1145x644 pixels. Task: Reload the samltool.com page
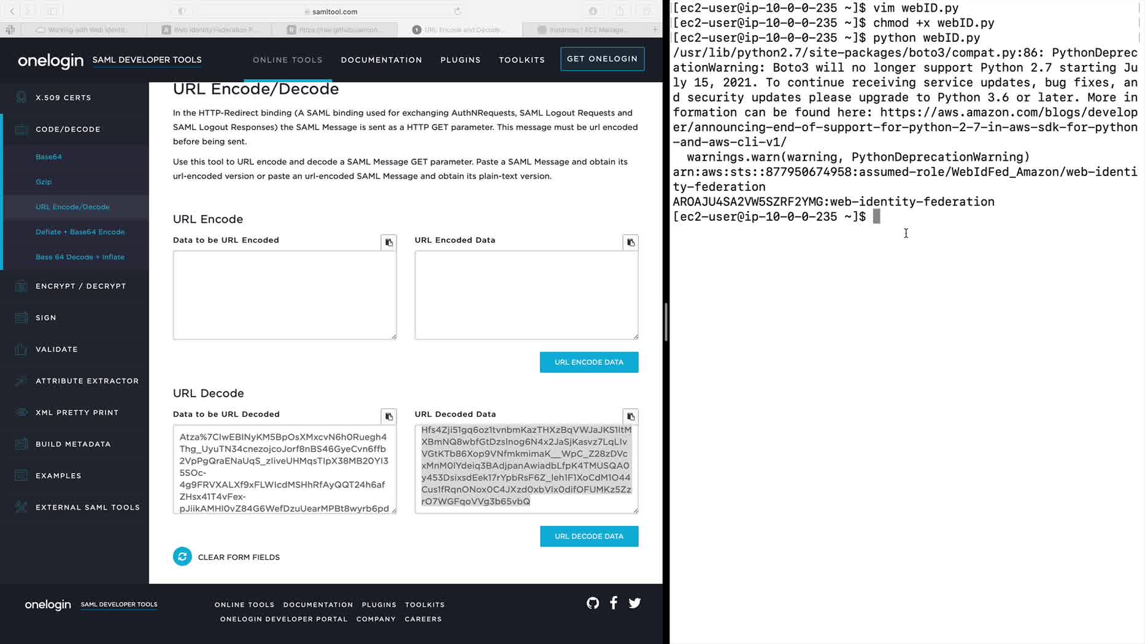point(457,11)
